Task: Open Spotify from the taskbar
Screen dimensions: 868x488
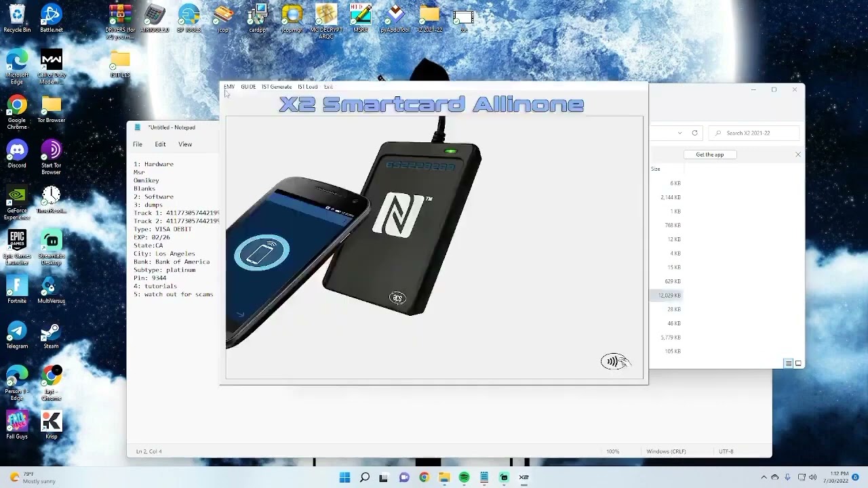Action: [464, 477]
